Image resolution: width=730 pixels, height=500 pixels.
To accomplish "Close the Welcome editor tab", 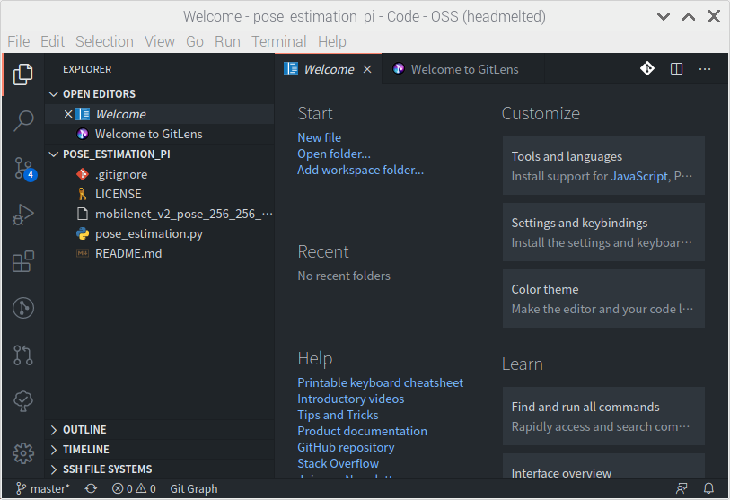I will 367,69.
